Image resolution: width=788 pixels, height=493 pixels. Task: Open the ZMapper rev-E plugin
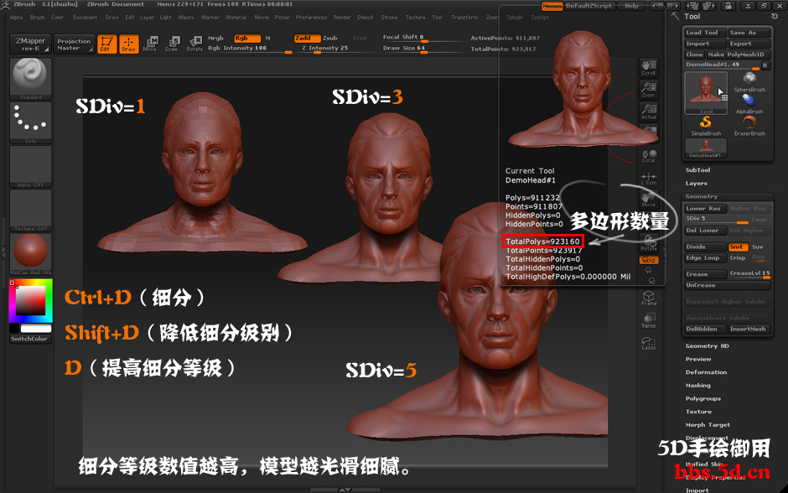pyautogui.click(x=30, y=44)
